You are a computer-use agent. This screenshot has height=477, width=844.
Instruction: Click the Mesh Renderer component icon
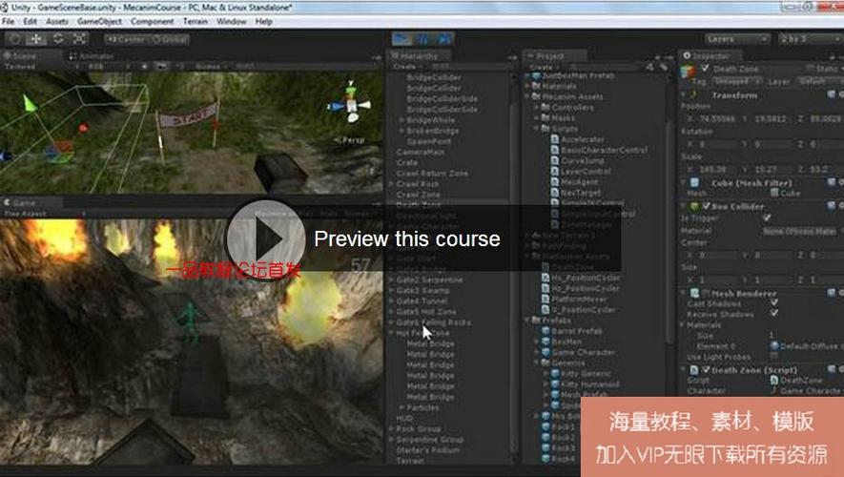pos(694,294)
